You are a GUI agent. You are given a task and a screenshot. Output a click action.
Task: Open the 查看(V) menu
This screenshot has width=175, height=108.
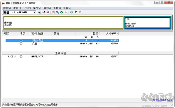coord(57,8)
